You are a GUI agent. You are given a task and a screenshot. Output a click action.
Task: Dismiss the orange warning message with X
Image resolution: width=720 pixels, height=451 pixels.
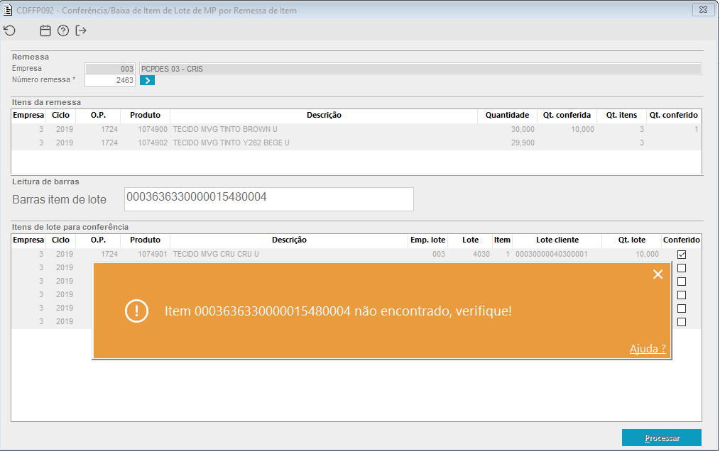pyautogui.click(x=658, y=274)
